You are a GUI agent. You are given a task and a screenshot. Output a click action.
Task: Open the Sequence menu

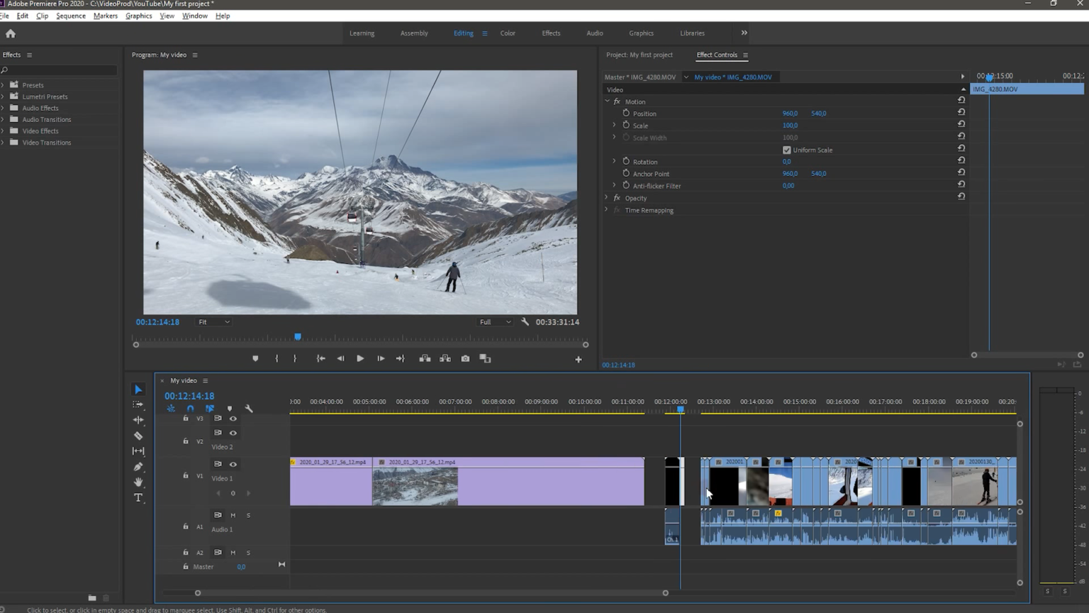click(71, 16)
